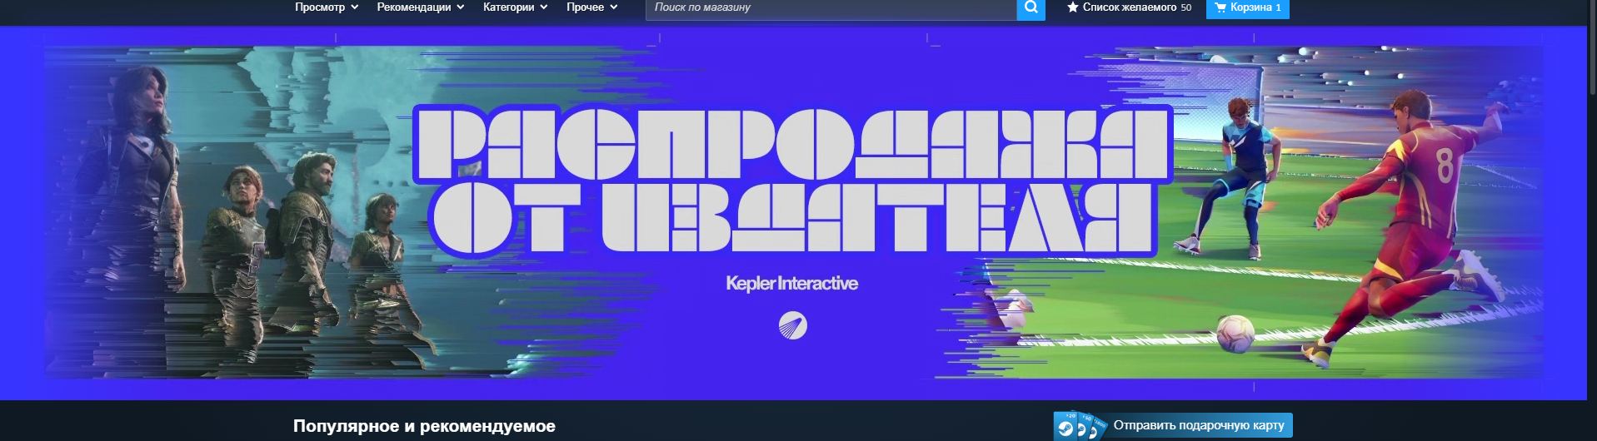Click the Популярное и рекомендуемое heading

pyautogui.click(x=424, y=426)
